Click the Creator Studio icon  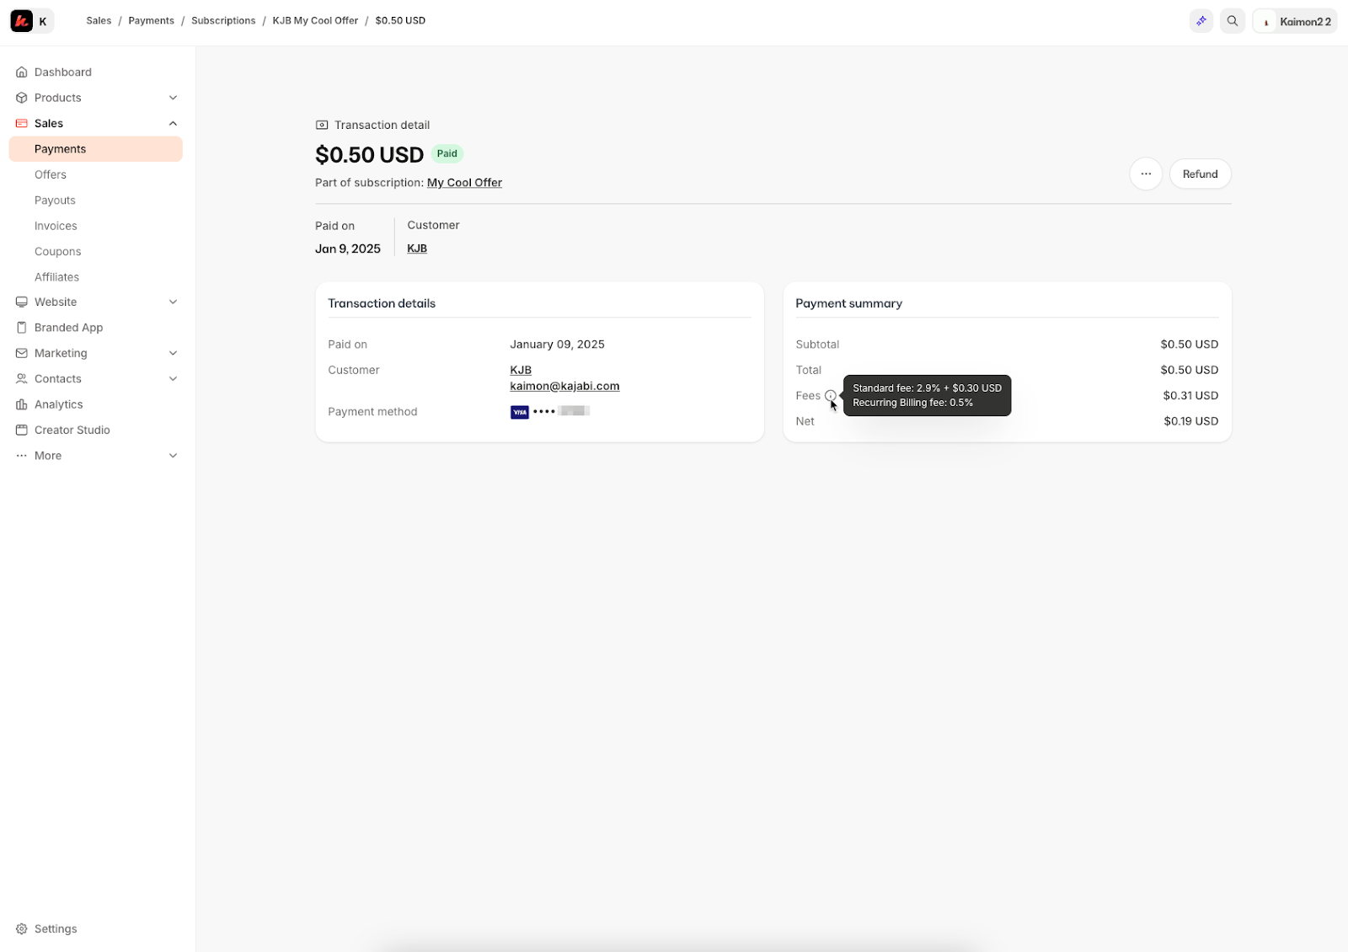22,430
